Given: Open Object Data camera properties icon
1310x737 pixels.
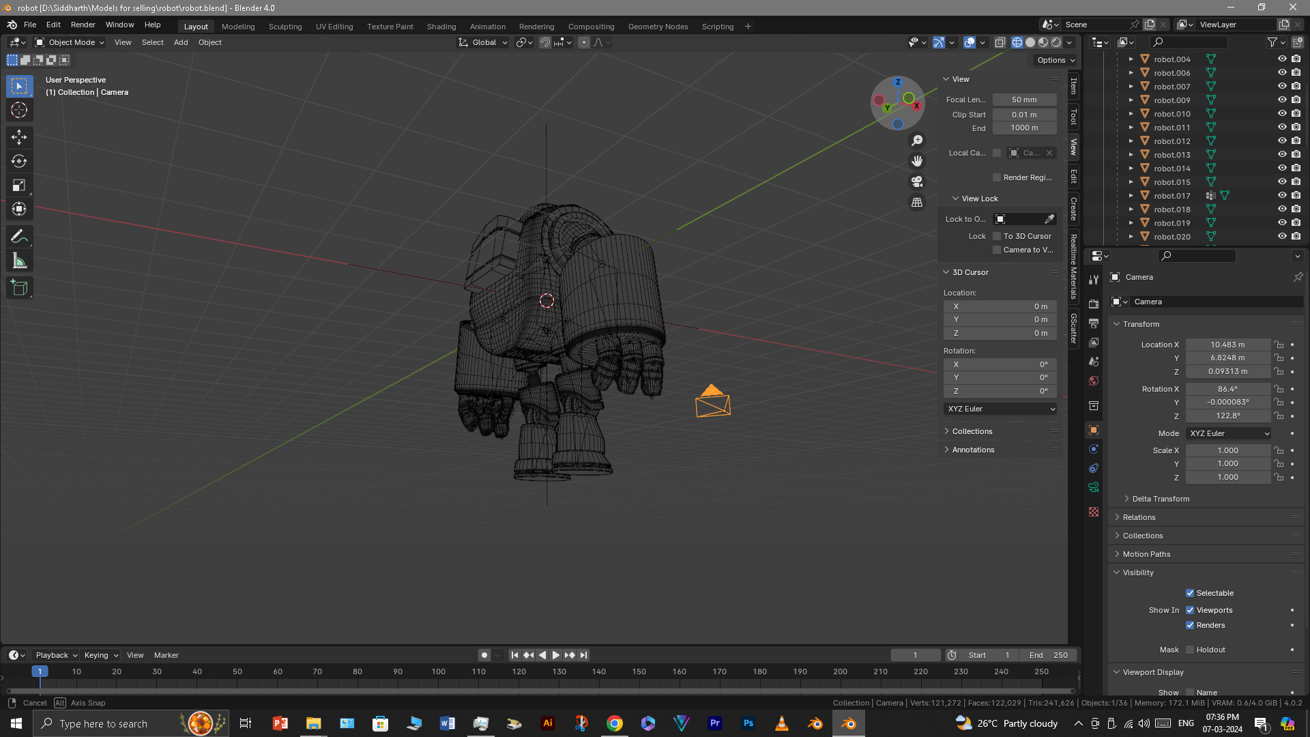Looking at the screenshot, I should coord(1094,487).
